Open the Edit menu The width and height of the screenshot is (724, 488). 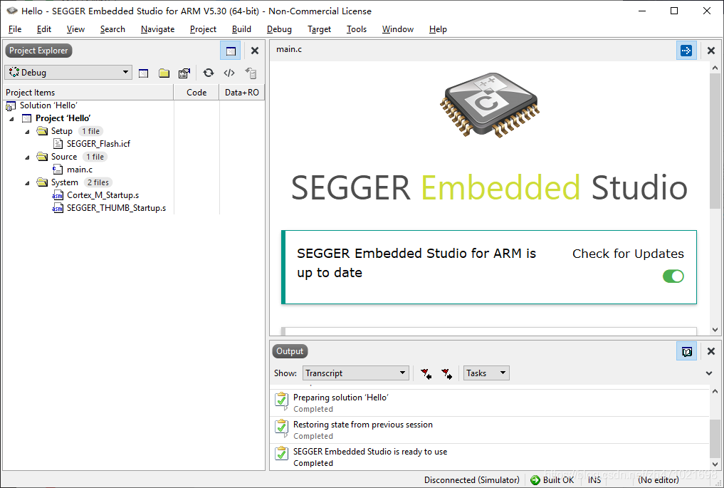(44, 29)
